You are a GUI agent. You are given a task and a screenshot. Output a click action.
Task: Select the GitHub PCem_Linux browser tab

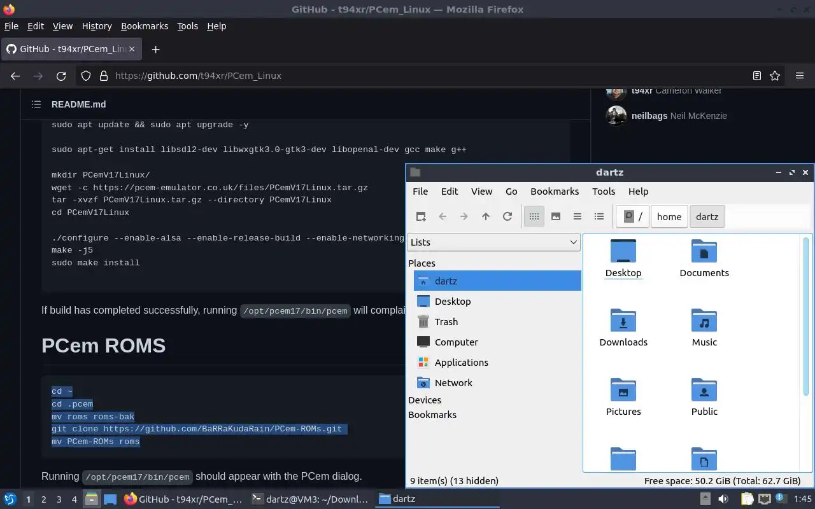(72, 49)
